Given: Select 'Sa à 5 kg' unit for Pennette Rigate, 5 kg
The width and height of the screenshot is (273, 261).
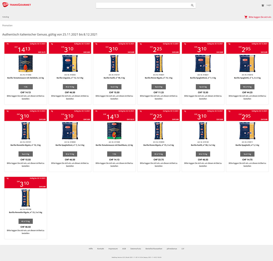Looking at the screenshot, I should click(x=26, y=154).
